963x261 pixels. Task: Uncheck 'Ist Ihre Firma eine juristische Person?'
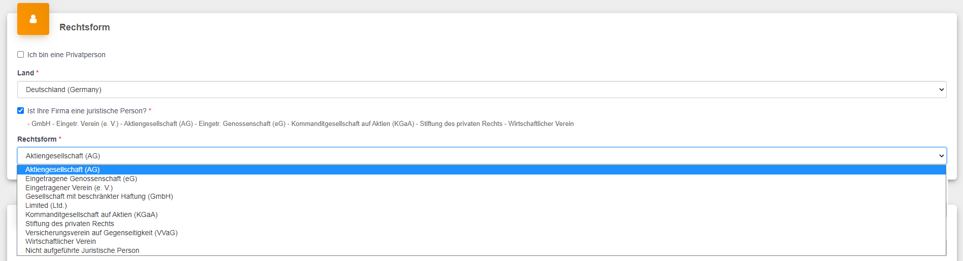pos(21,111)
